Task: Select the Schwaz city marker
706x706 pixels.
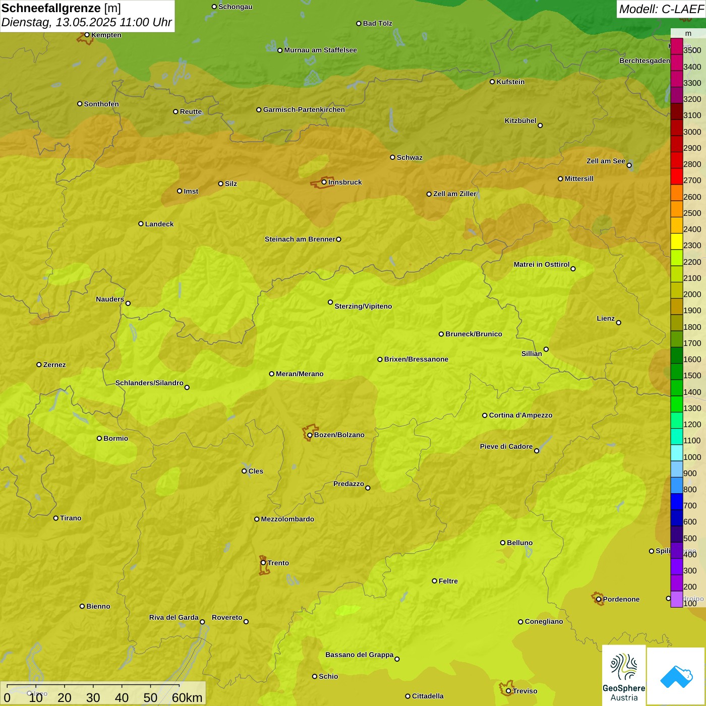Action: point(392,157)
